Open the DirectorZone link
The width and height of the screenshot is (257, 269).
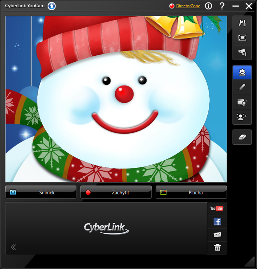(188, 6)
